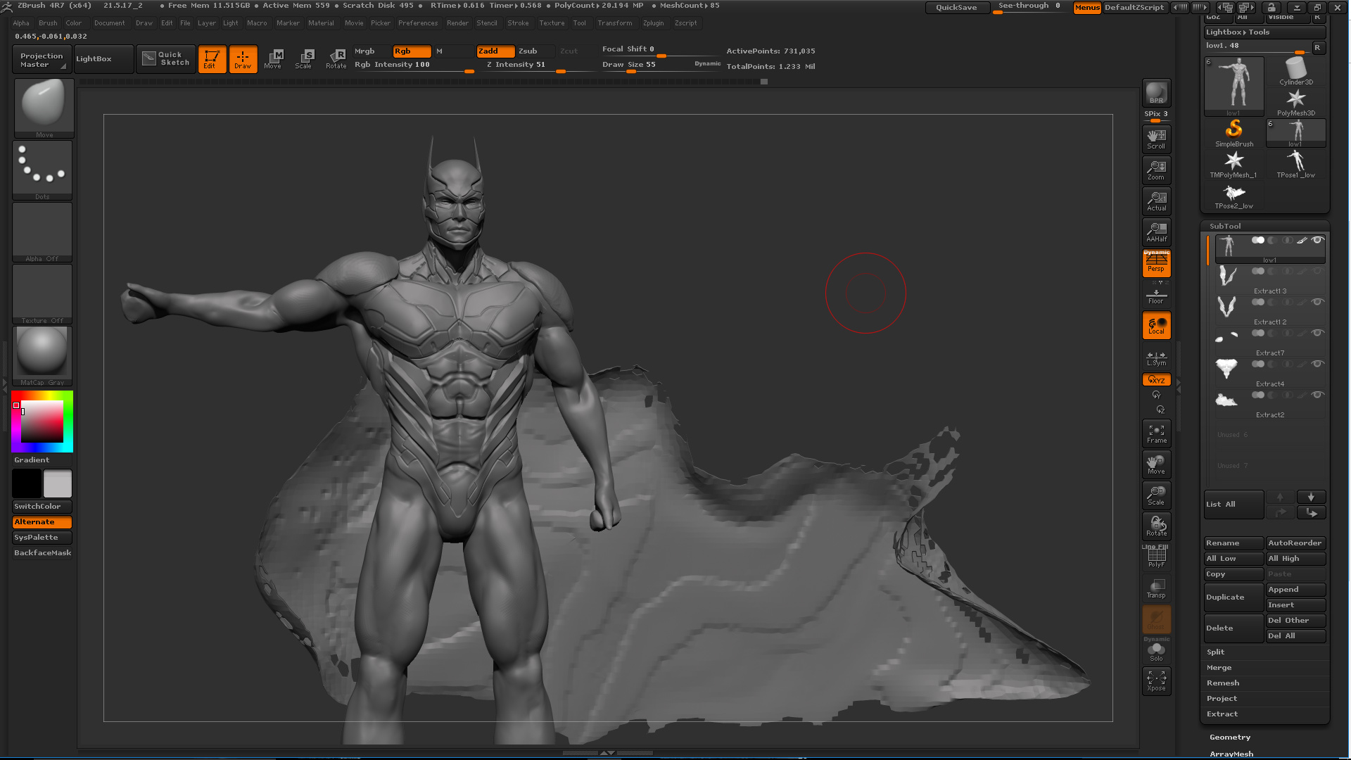Toggle the Rgb channel button
The width and height of the screenshot is (1351, 760).
(412, 51)
